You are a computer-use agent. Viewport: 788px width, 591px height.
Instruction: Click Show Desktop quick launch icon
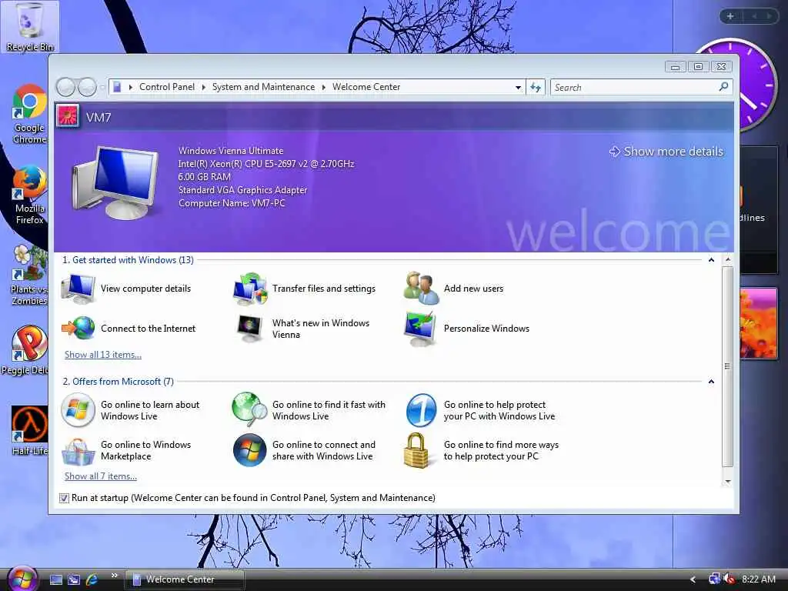(56, 579)
